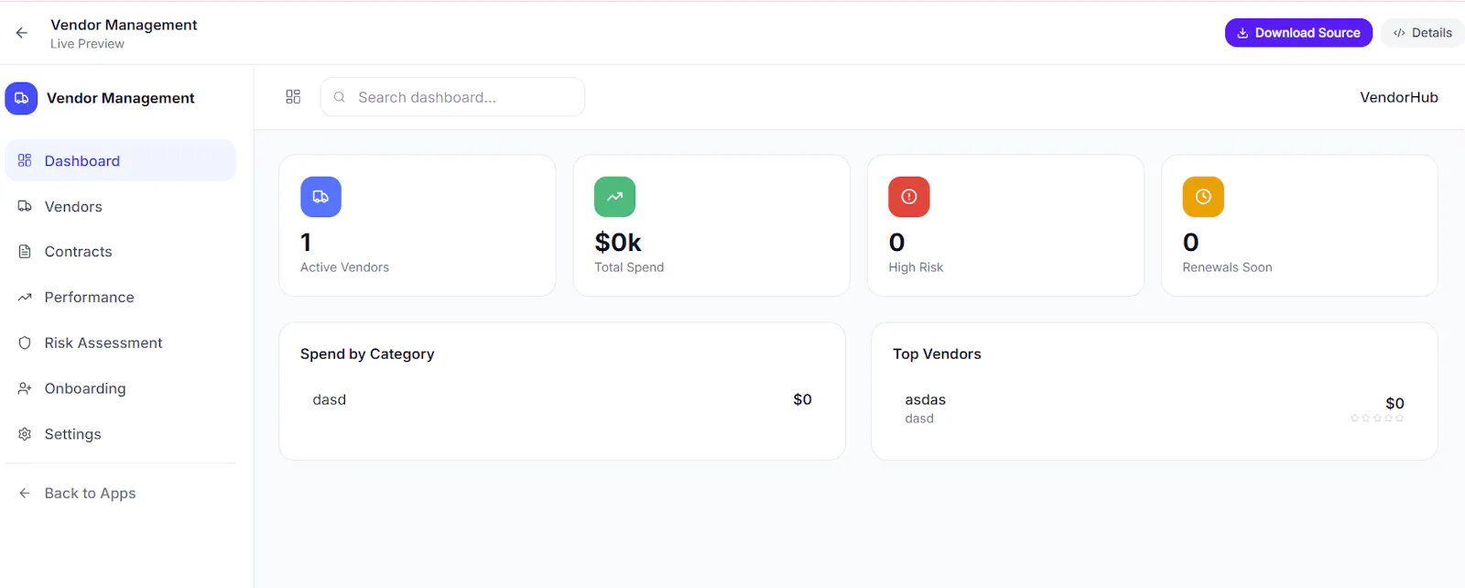Click the VendorHub label in header
This screenshot has width=1465, height=588.
[x=1399, y=97]
